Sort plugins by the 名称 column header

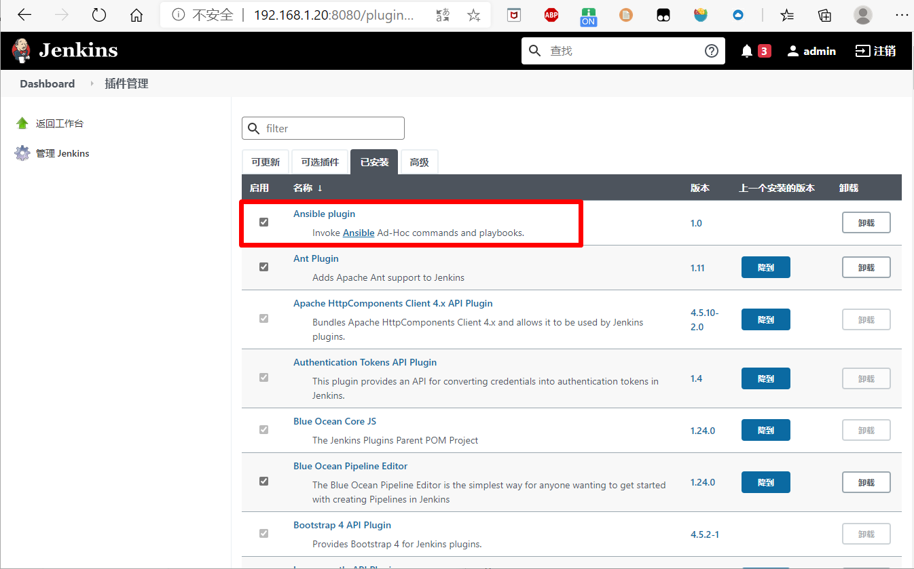[x=308, y=188]
